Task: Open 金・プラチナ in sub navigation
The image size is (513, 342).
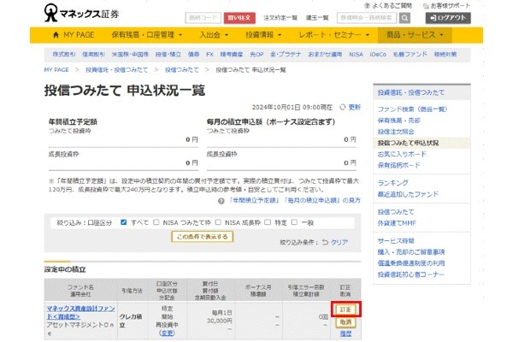Action: tap(286, 55)
